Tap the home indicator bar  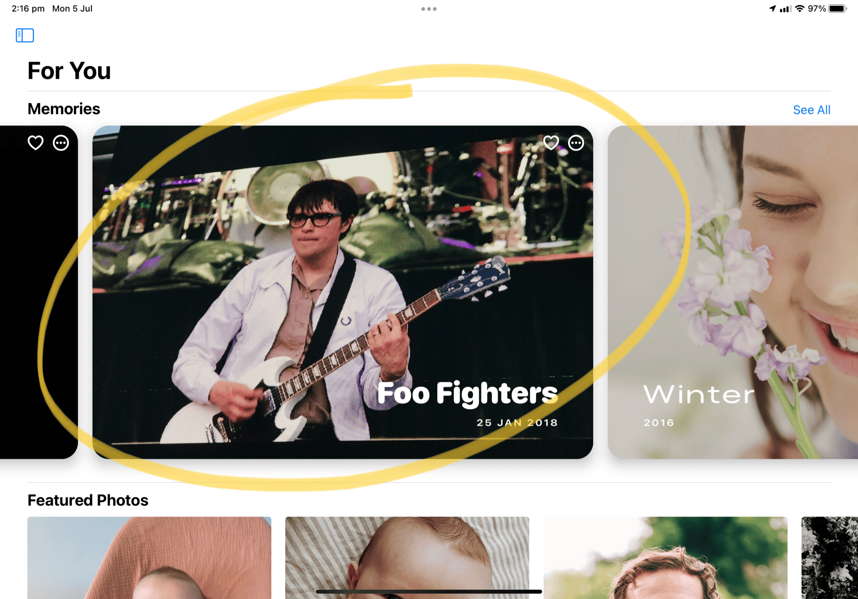(x=429, y=591)
